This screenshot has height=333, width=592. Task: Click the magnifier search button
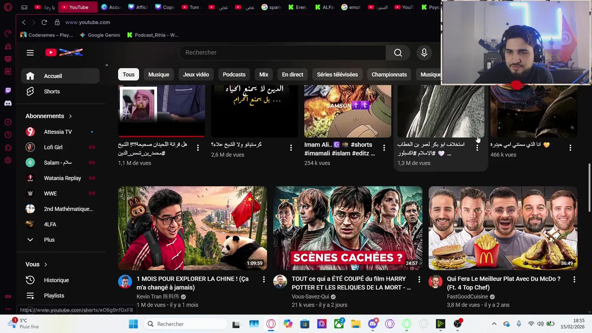click(x=398, y=53)
